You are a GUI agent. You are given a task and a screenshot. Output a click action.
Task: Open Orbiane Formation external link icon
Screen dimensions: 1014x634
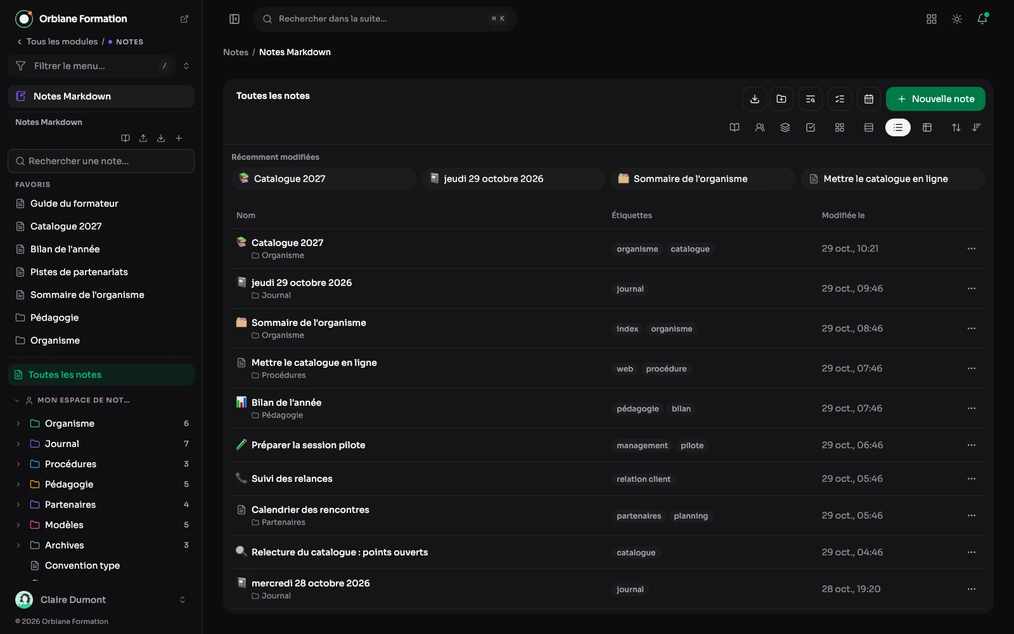184,19
